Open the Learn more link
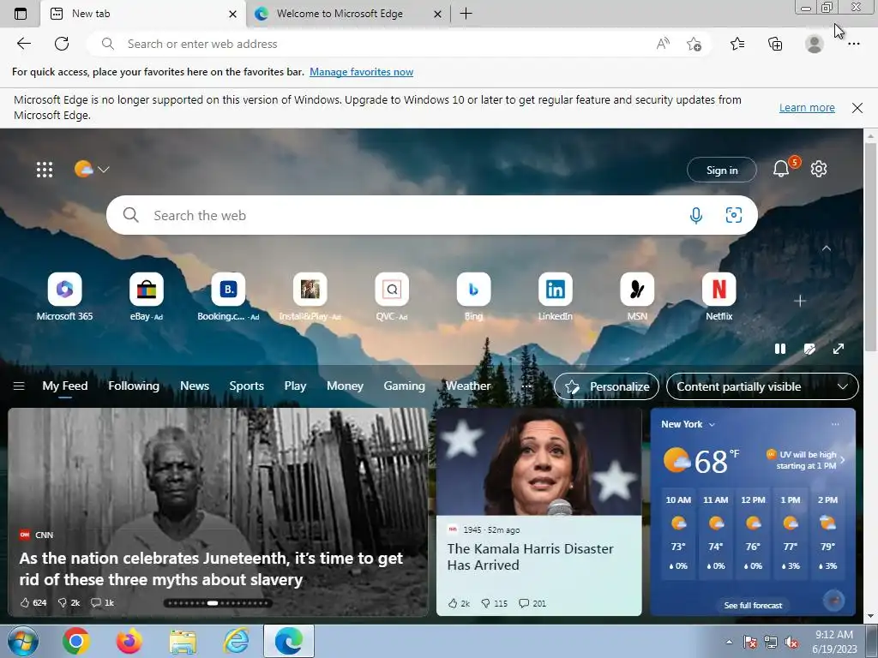This screenshot has height=658, width=878. point(807,107)
